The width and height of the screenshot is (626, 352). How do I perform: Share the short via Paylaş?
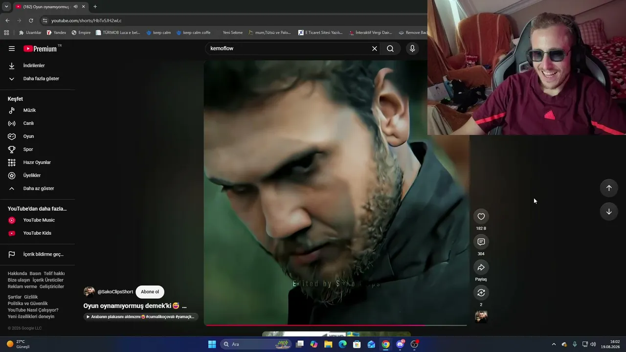481,267
